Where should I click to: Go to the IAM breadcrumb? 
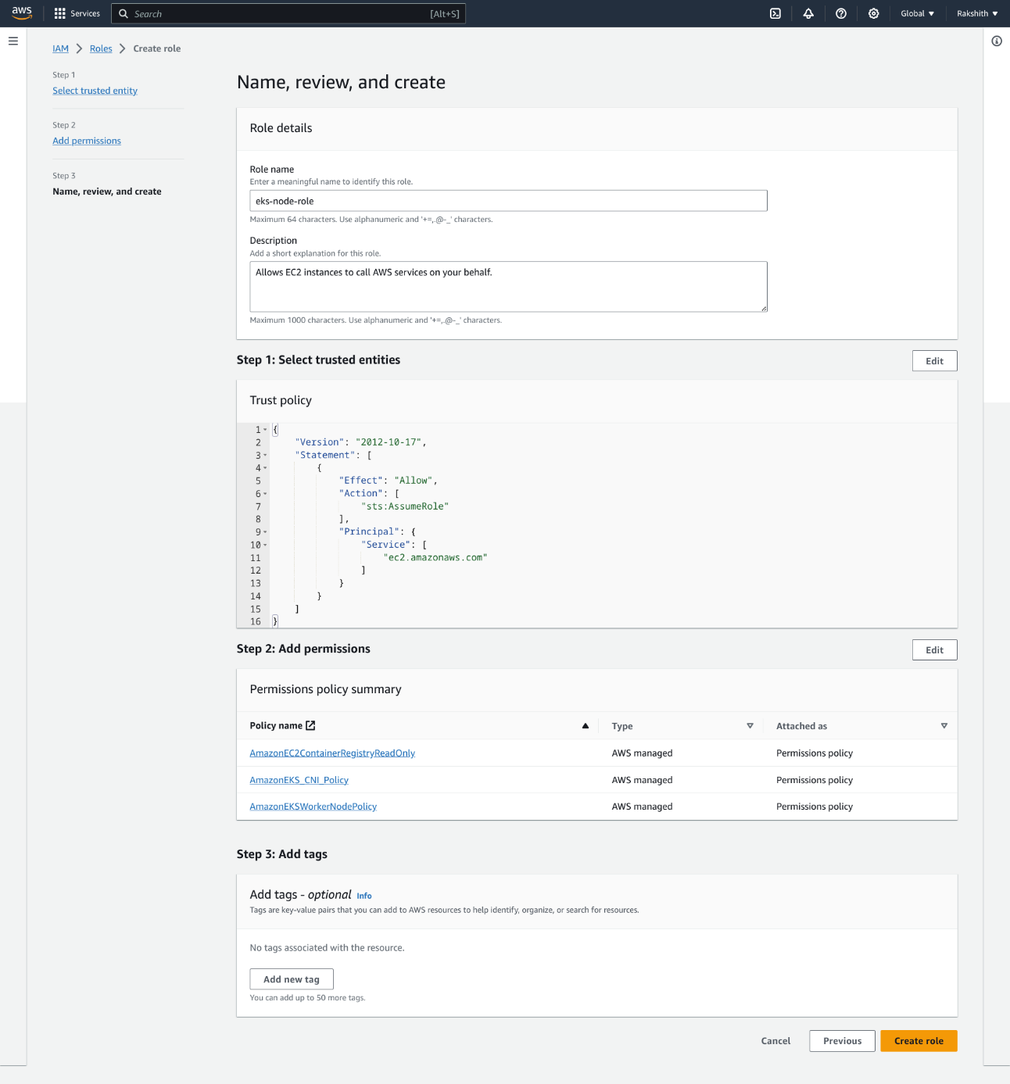pyautogui.click(x=60, y=48)
